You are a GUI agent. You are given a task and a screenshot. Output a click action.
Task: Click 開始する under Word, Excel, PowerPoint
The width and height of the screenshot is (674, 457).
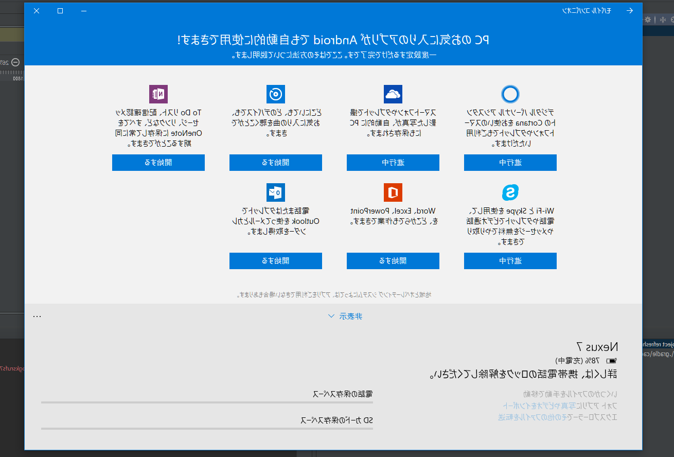[x=393, y=261]
